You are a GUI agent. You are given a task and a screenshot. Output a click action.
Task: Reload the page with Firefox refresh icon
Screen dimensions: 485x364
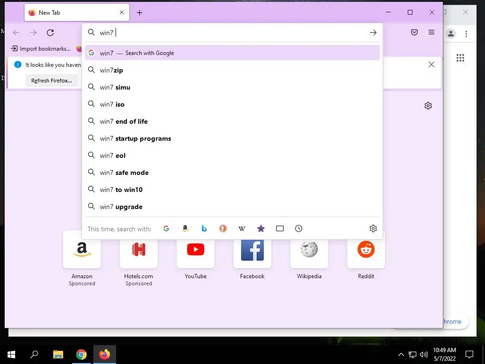pos(50,33)
